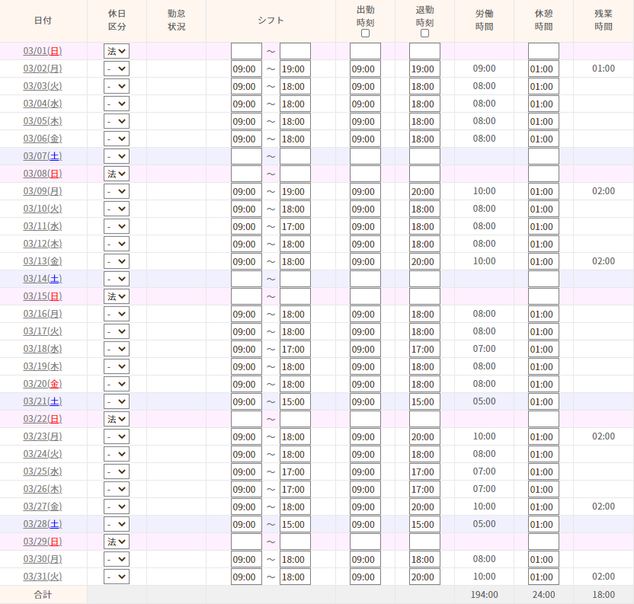
Task: Open the 03/24(火) date link
Action: pos(43,454)
